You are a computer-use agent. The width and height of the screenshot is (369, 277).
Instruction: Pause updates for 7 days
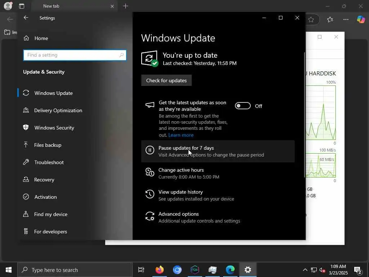pyautogui.click(x=218, y=151)
